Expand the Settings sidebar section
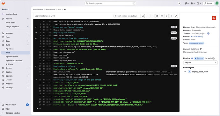The height and width of the screenshot is (116, 220). (x=15, y=87)
